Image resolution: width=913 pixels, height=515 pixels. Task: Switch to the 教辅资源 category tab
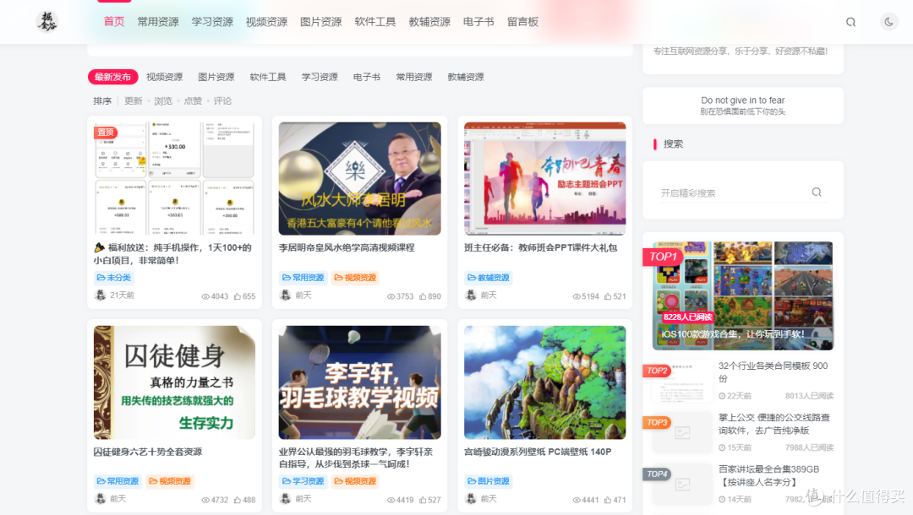(466, 77)
